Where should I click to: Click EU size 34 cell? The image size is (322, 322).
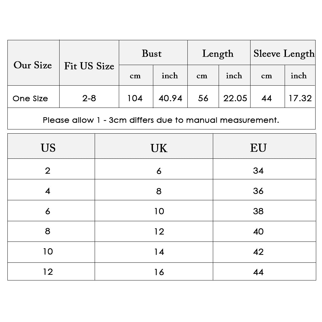264,169
